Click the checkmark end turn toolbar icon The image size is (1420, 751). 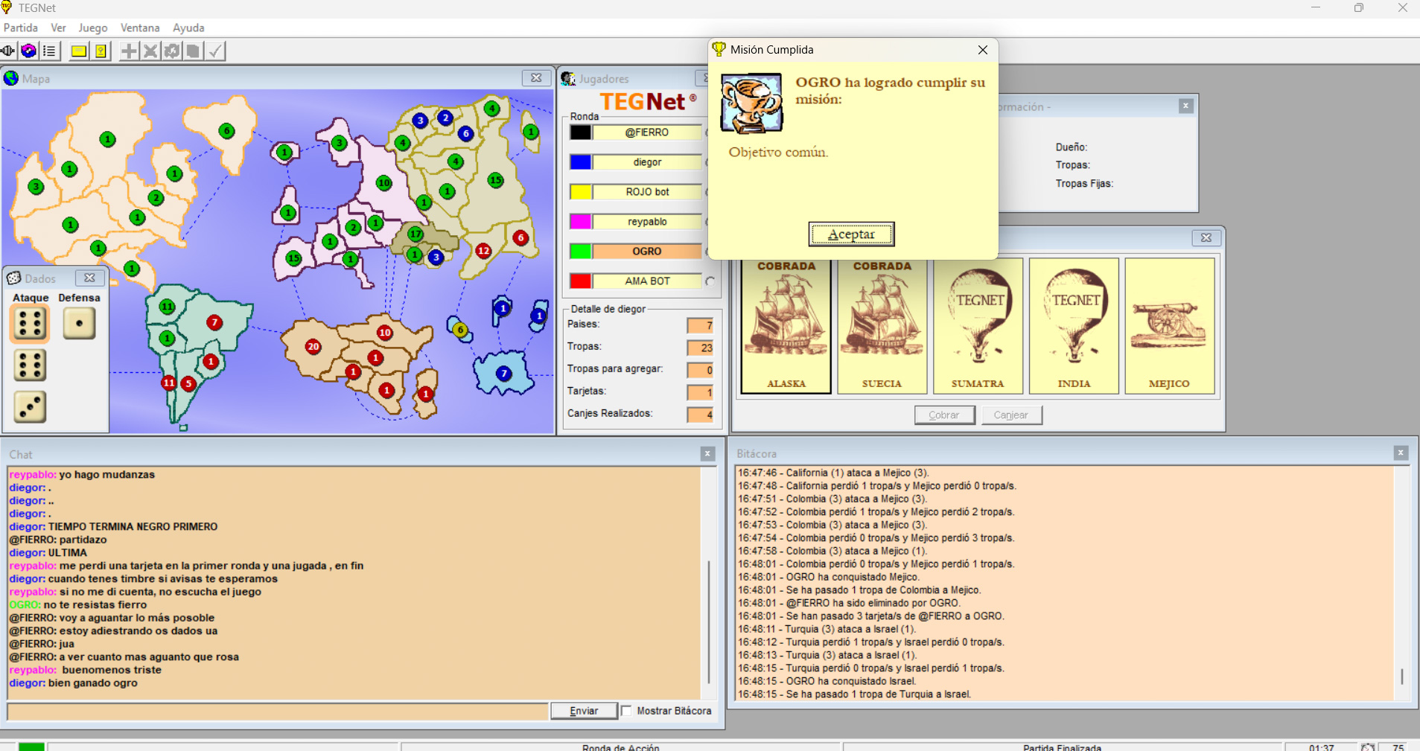215,51
